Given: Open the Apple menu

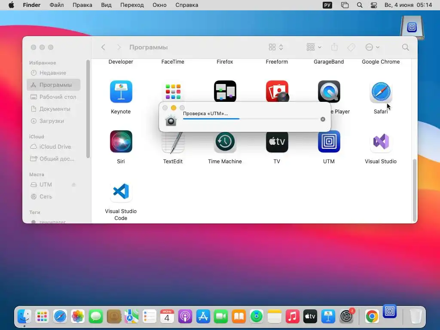Looking at the screenshot, I should pos(11,5).
